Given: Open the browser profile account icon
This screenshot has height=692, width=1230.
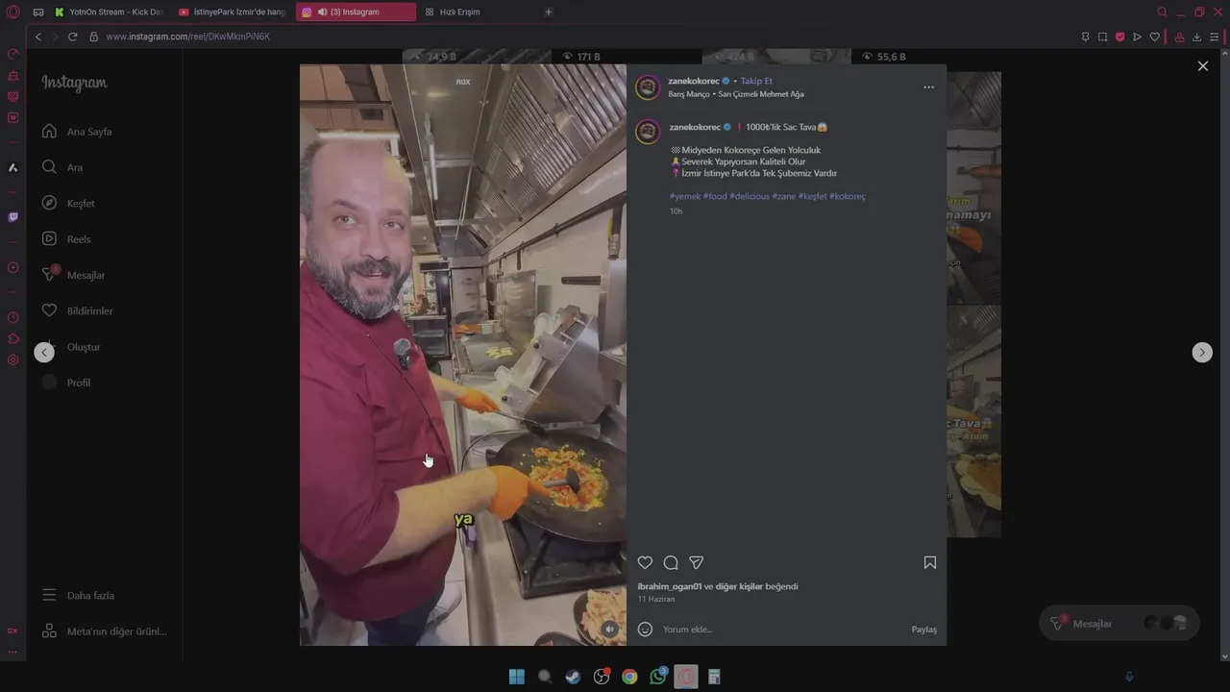Looking at the screenshot, I should coord(1179,37).
